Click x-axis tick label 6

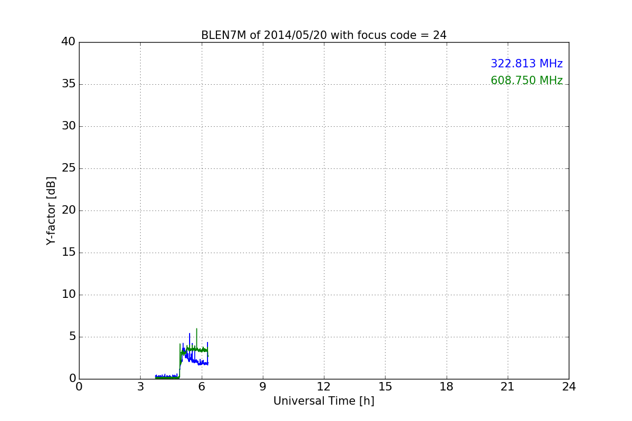click(202, 387)
